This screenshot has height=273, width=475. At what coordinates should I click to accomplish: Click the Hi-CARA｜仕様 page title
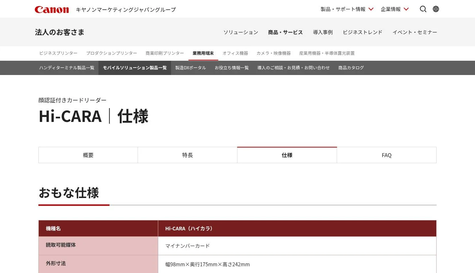[94, 116]
